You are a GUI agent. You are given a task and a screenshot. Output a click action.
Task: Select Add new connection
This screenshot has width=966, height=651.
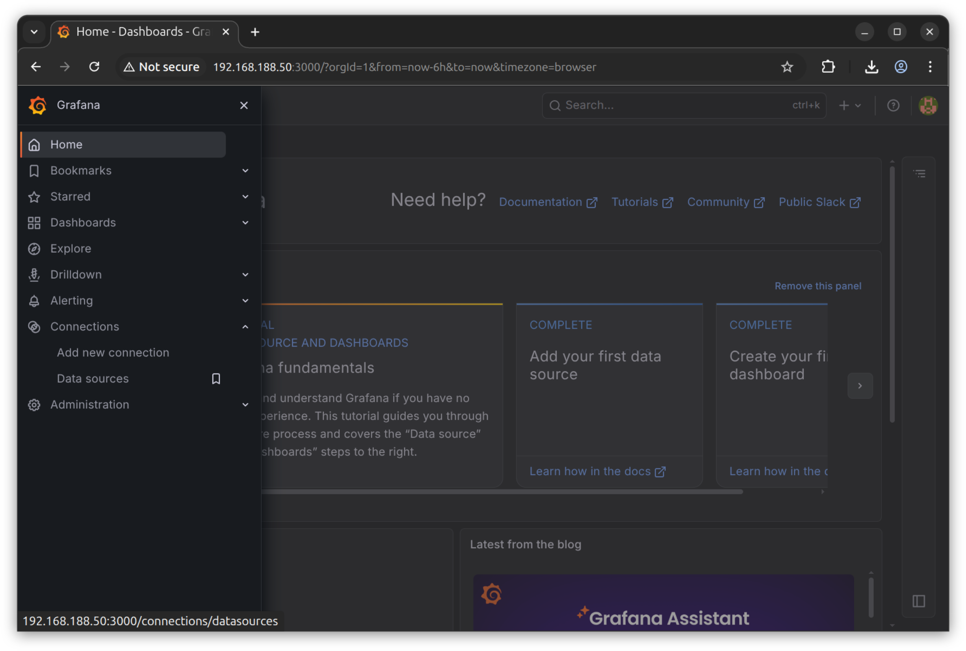coord(113,352)
